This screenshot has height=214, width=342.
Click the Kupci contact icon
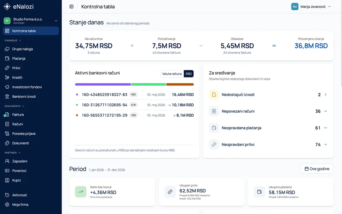pos(7,180)
